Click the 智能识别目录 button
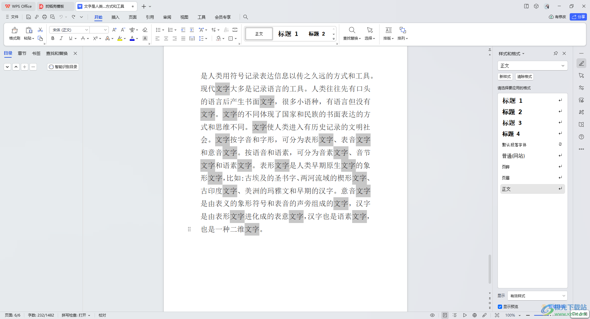This screenshot has height=319, width=590. coord(63,67)
